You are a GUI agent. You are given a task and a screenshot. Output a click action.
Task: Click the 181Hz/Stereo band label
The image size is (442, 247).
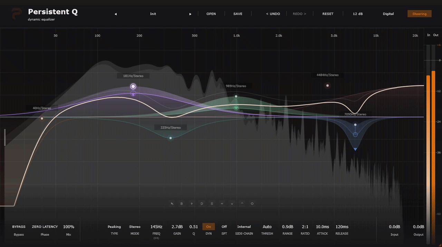pos(133,76)
